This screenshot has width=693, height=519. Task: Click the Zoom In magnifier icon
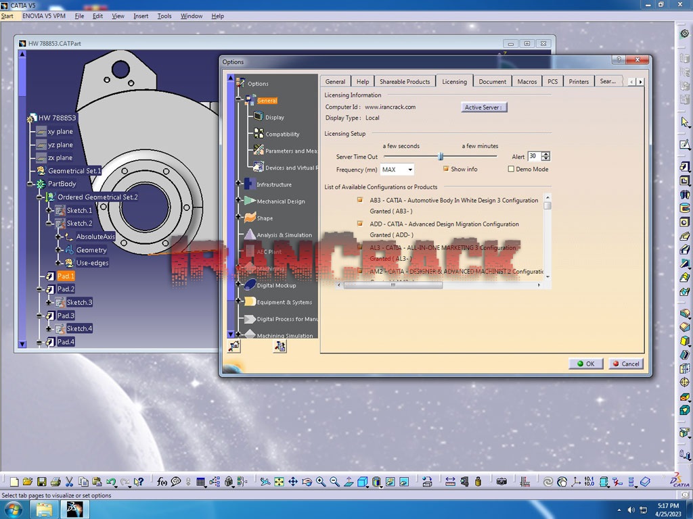point(320,482)
